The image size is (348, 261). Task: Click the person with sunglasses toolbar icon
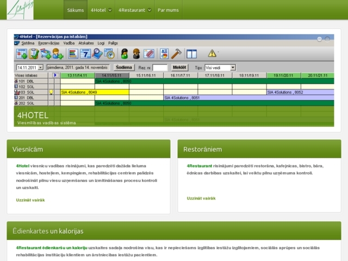136,54
